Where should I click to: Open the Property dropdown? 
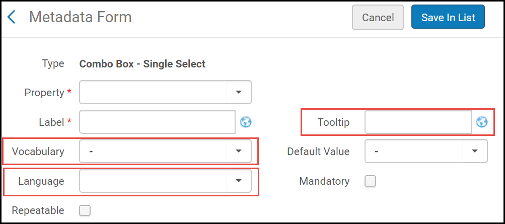click(x=239, y=92)
